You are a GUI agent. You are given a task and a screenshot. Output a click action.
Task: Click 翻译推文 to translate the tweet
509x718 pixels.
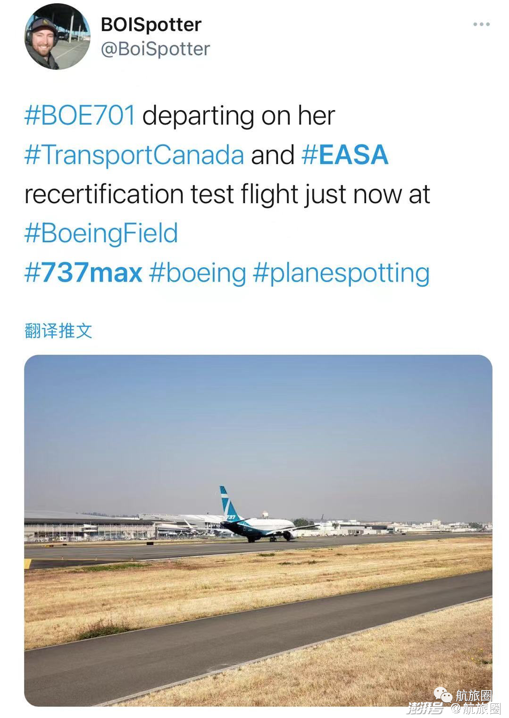click(58, 331)
